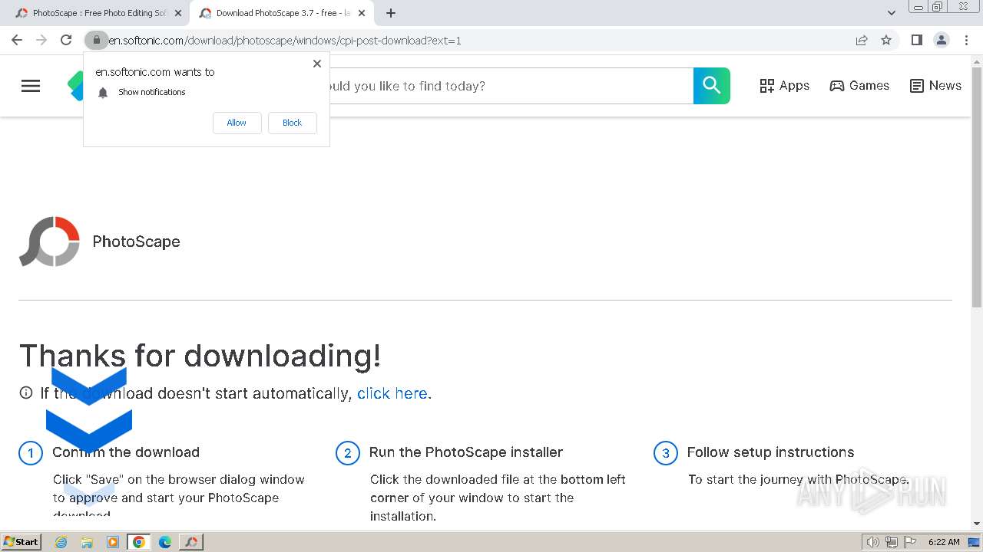Click the address bar URL
This screenshot has height=552, width=983.
point(285,41)
